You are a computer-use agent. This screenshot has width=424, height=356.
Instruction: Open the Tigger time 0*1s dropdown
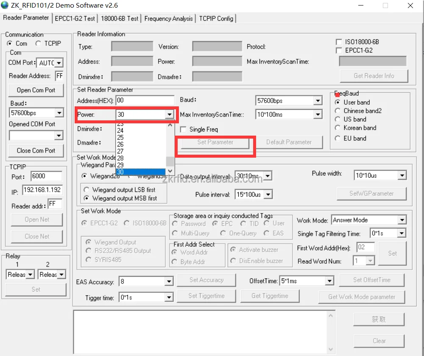(169, 298)
